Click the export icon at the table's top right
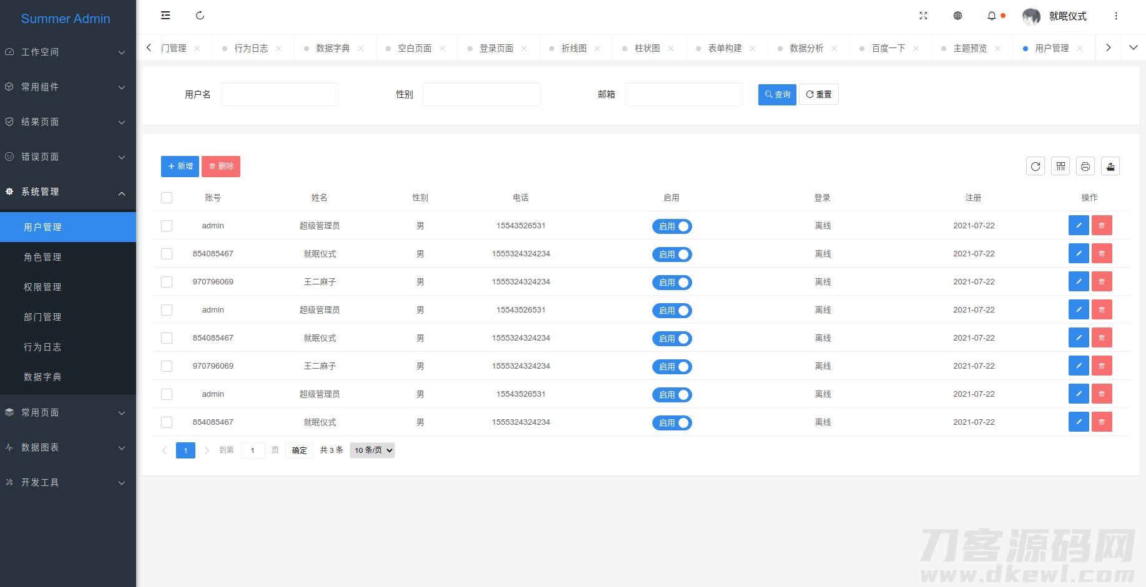Screen dimensions: 1146x587 pyautogui.click(x=1110, y=166)
